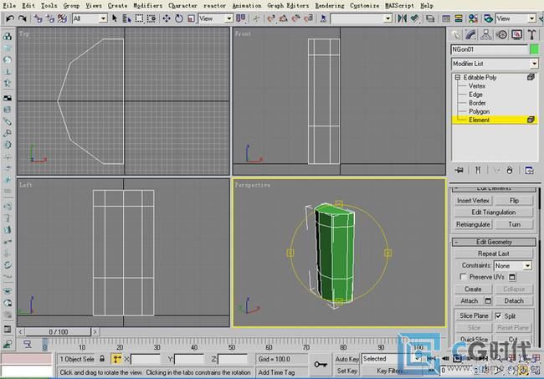544x379 pixels.
Task: Toggle absolute/offset transform type-in mode
Action: coord(117,359)
